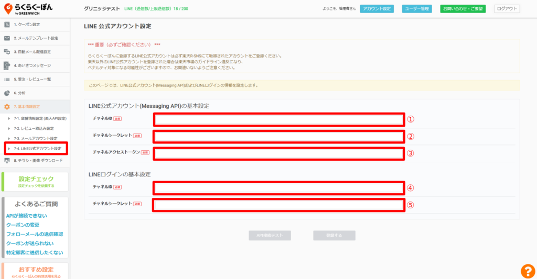Image resolution: width=537 pixels, height=279 pixels.
Task: Click the mail template envelope icon
Action: [x=7, y=38]
